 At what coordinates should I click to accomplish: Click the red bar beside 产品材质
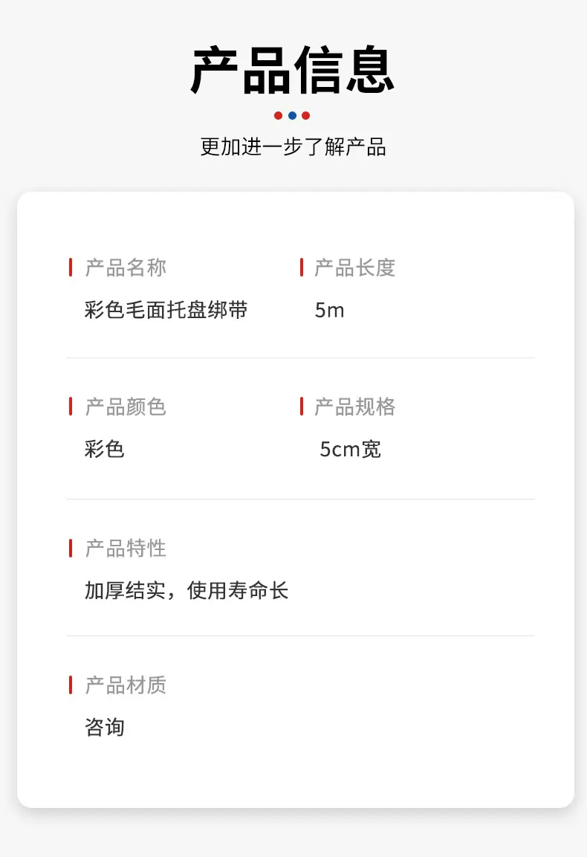[71, 685]
